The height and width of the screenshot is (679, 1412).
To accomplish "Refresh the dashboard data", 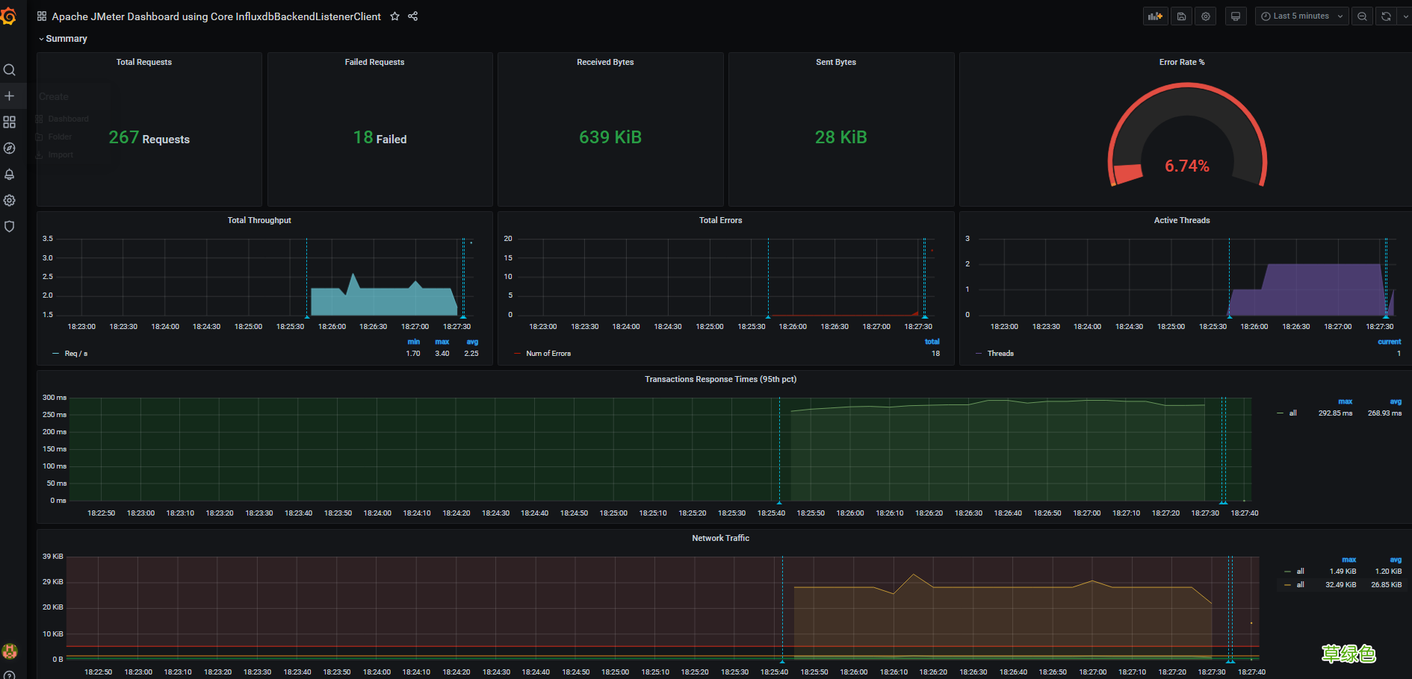I will (x=1386, y=16).
